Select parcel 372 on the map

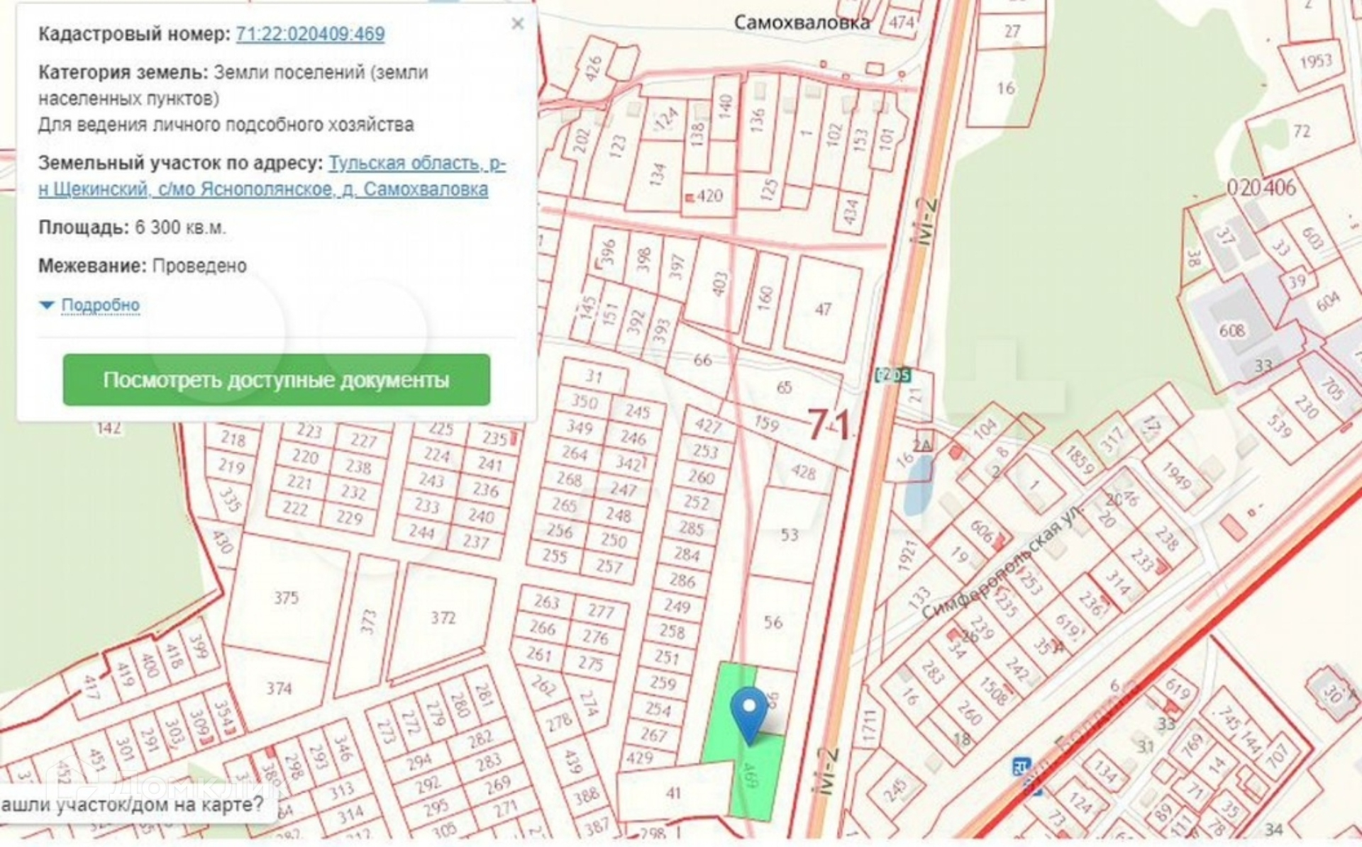coord(443,618)
